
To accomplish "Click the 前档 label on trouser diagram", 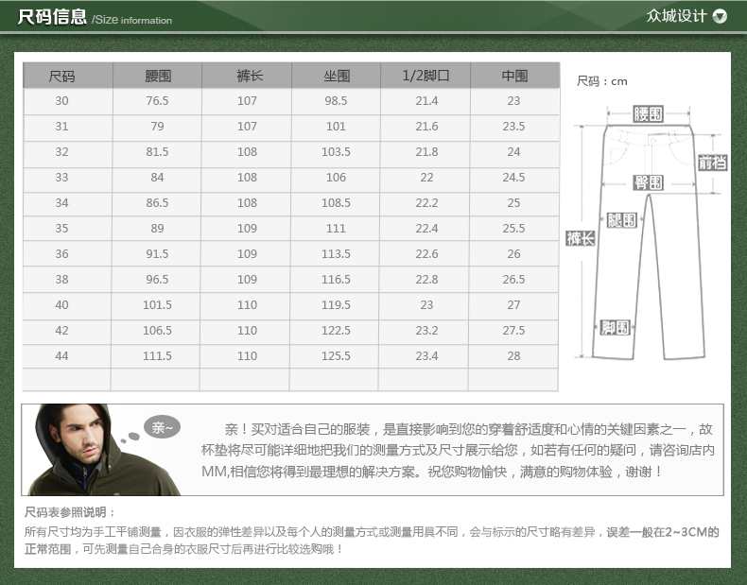I will click(713, 163).
